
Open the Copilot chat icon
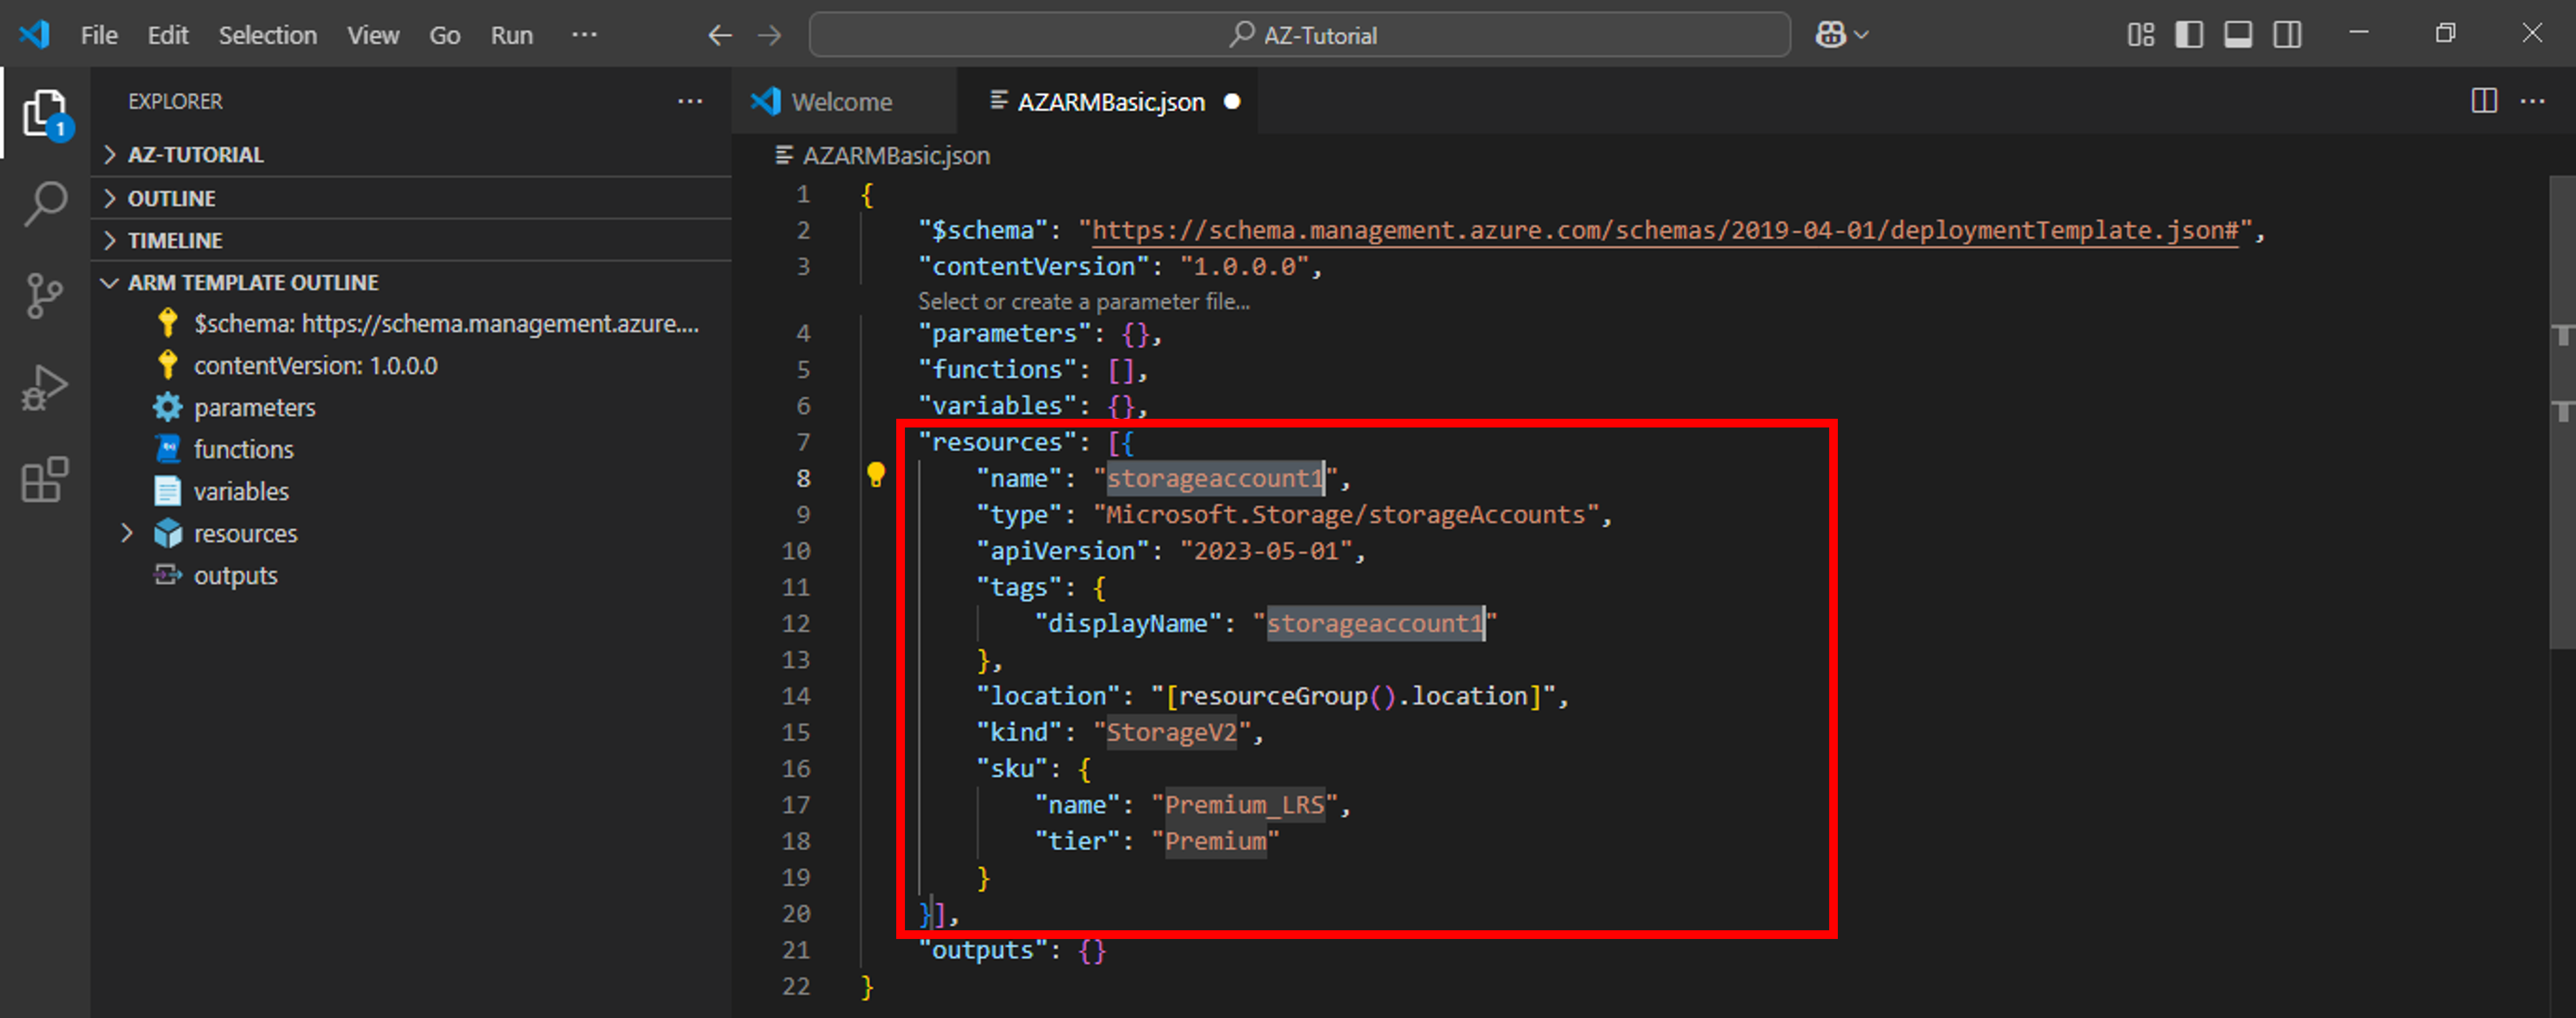(x=1830, y=35)
